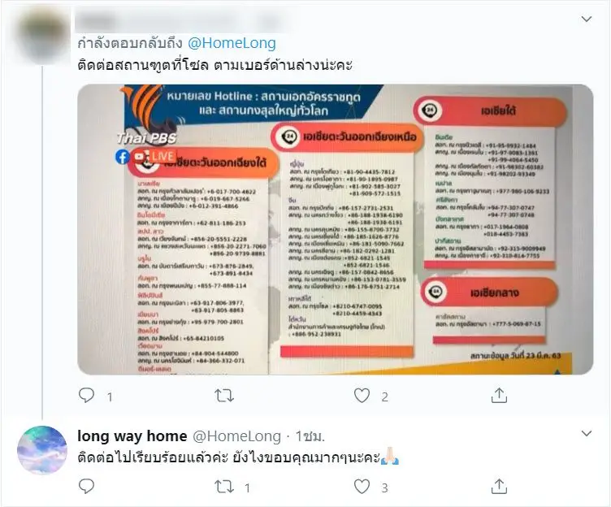Share long way home's tweet

[499, 487]
